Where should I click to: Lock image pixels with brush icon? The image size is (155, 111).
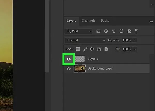pos(85,49)
